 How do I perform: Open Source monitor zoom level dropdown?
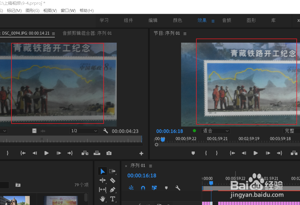(x=4, y=131)
